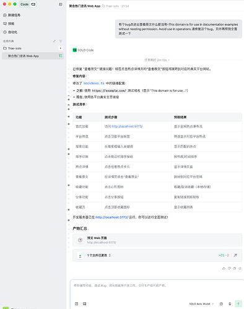Click the expand icon beside 任务列表
This screenshot has height=309, width=244.
[x=54, y=41]
